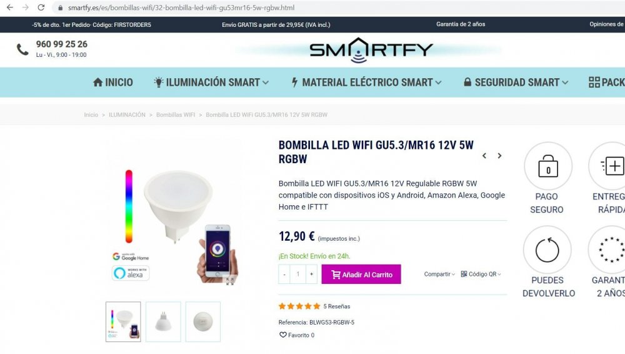The width and height of the screenshot is (625, 354).
Task: Expand Material Eléctrico Smart menu
Action: click(x=366, y=82)
